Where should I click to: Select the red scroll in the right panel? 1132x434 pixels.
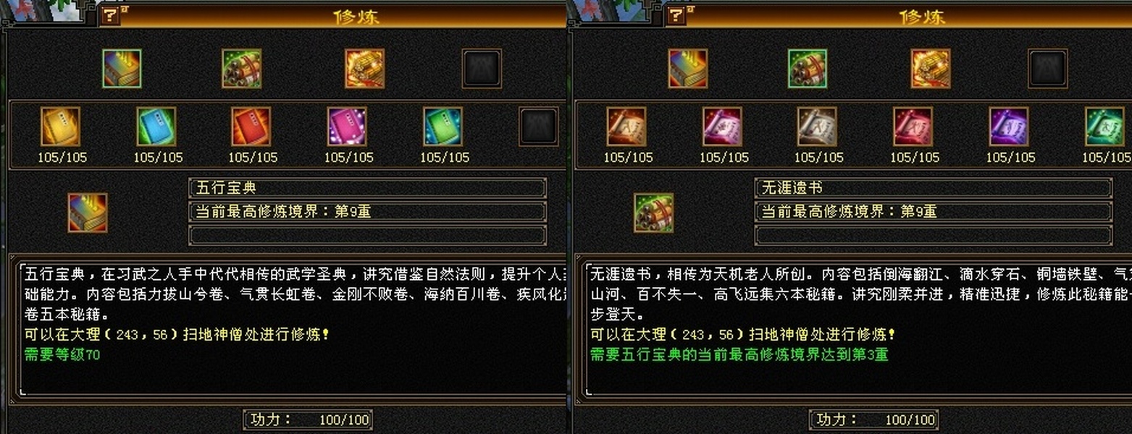click(x=913, y=127)
